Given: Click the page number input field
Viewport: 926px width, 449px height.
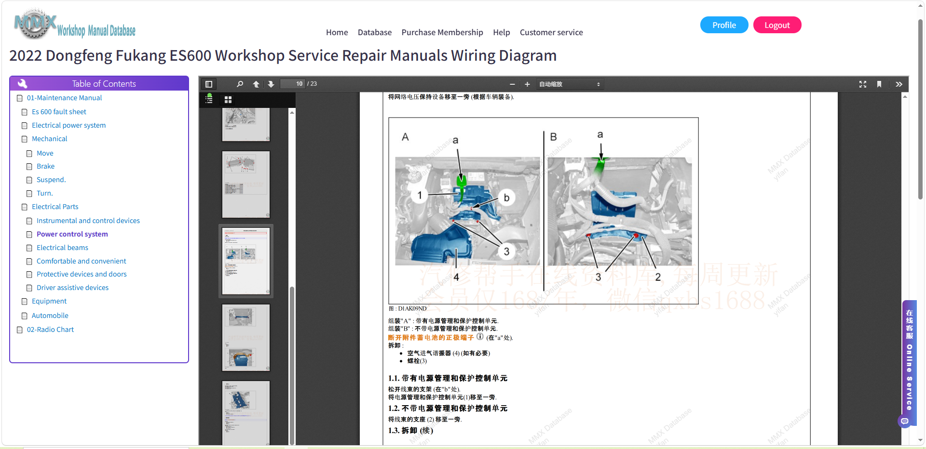Looking at the screenshot, I should pyautogui.click(x=293, y=84).
